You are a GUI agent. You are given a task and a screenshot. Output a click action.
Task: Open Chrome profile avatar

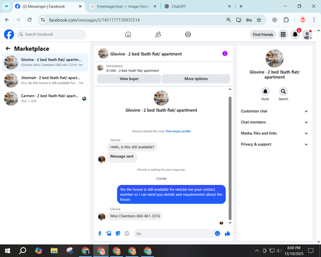pyautogui.click(x=302, y=20)
